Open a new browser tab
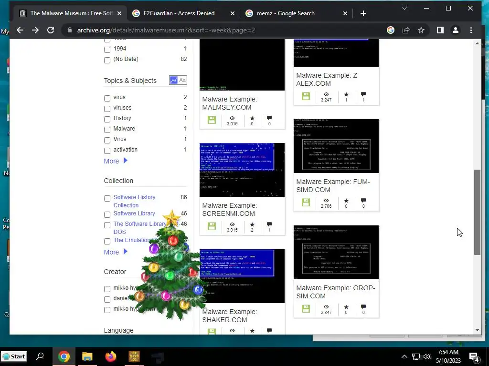 (x=363, y=13)
